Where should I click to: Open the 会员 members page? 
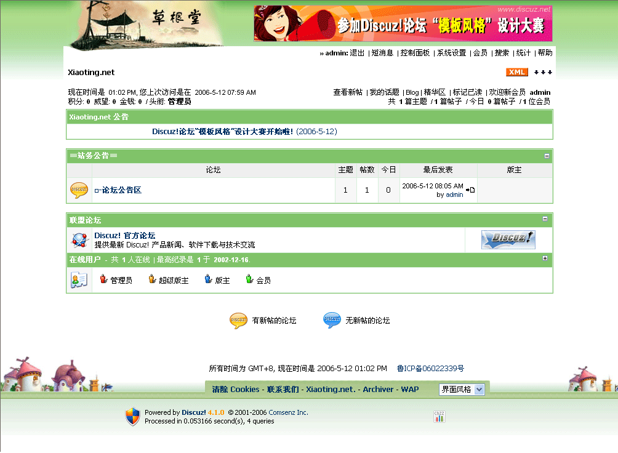pos(480,53)
